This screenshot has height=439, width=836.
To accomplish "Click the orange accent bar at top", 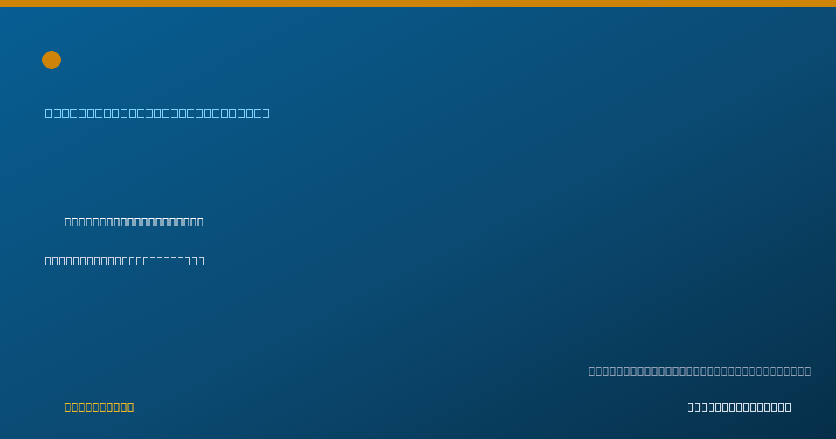I will coord(418,3).
